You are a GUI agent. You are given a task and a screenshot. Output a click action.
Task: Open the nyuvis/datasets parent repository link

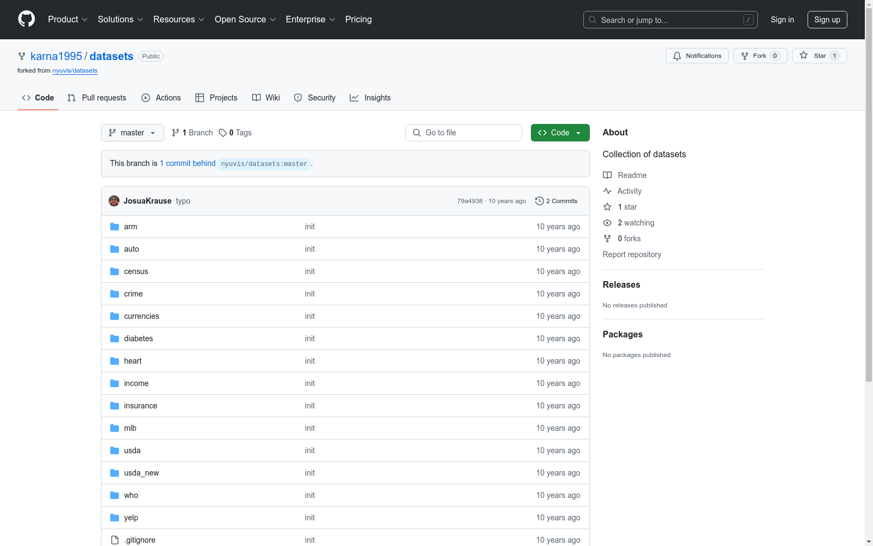[75, 70]
